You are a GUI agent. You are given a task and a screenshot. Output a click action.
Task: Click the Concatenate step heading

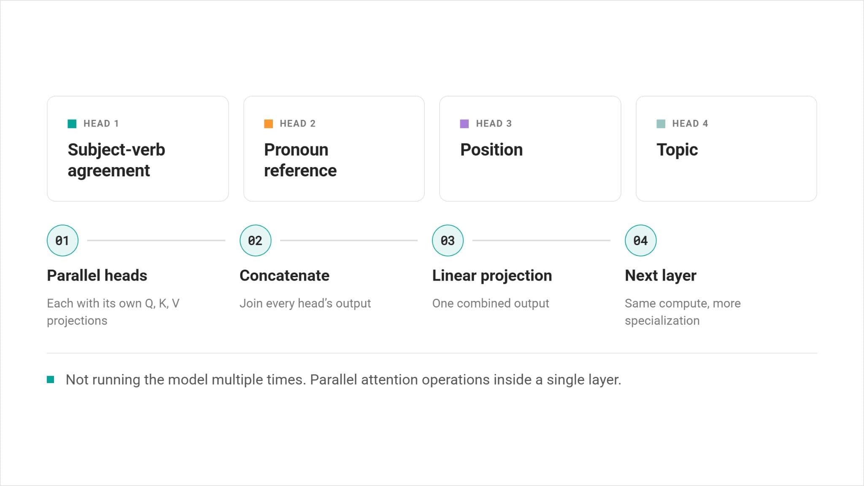pyautogui.click(x=284, y=275)
